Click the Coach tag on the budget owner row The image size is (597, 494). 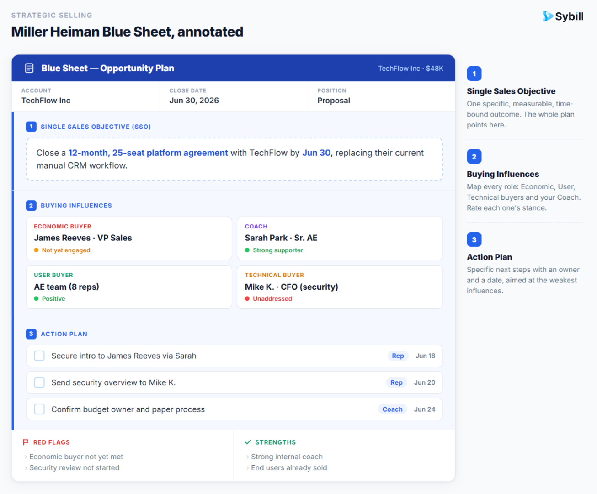pyautogui.click(x=392, y=409)
